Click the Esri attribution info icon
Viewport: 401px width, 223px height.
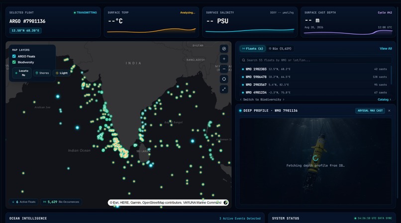(x=226, y=203)
